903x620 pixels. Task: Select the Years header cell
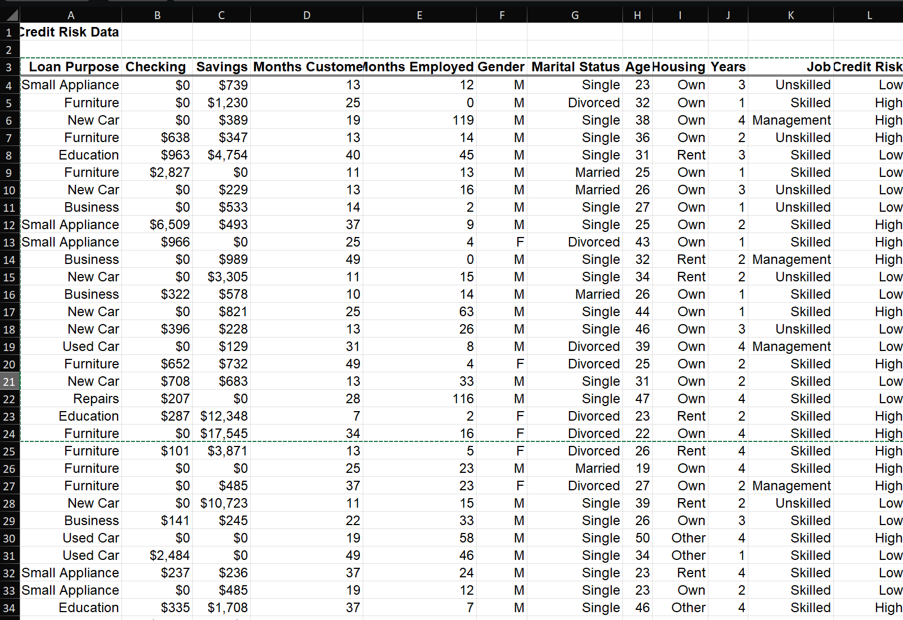pos(728,66)
